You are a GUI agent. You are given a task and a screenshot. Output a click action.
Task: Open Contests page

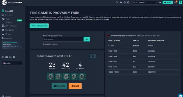[x=8, y=38]
